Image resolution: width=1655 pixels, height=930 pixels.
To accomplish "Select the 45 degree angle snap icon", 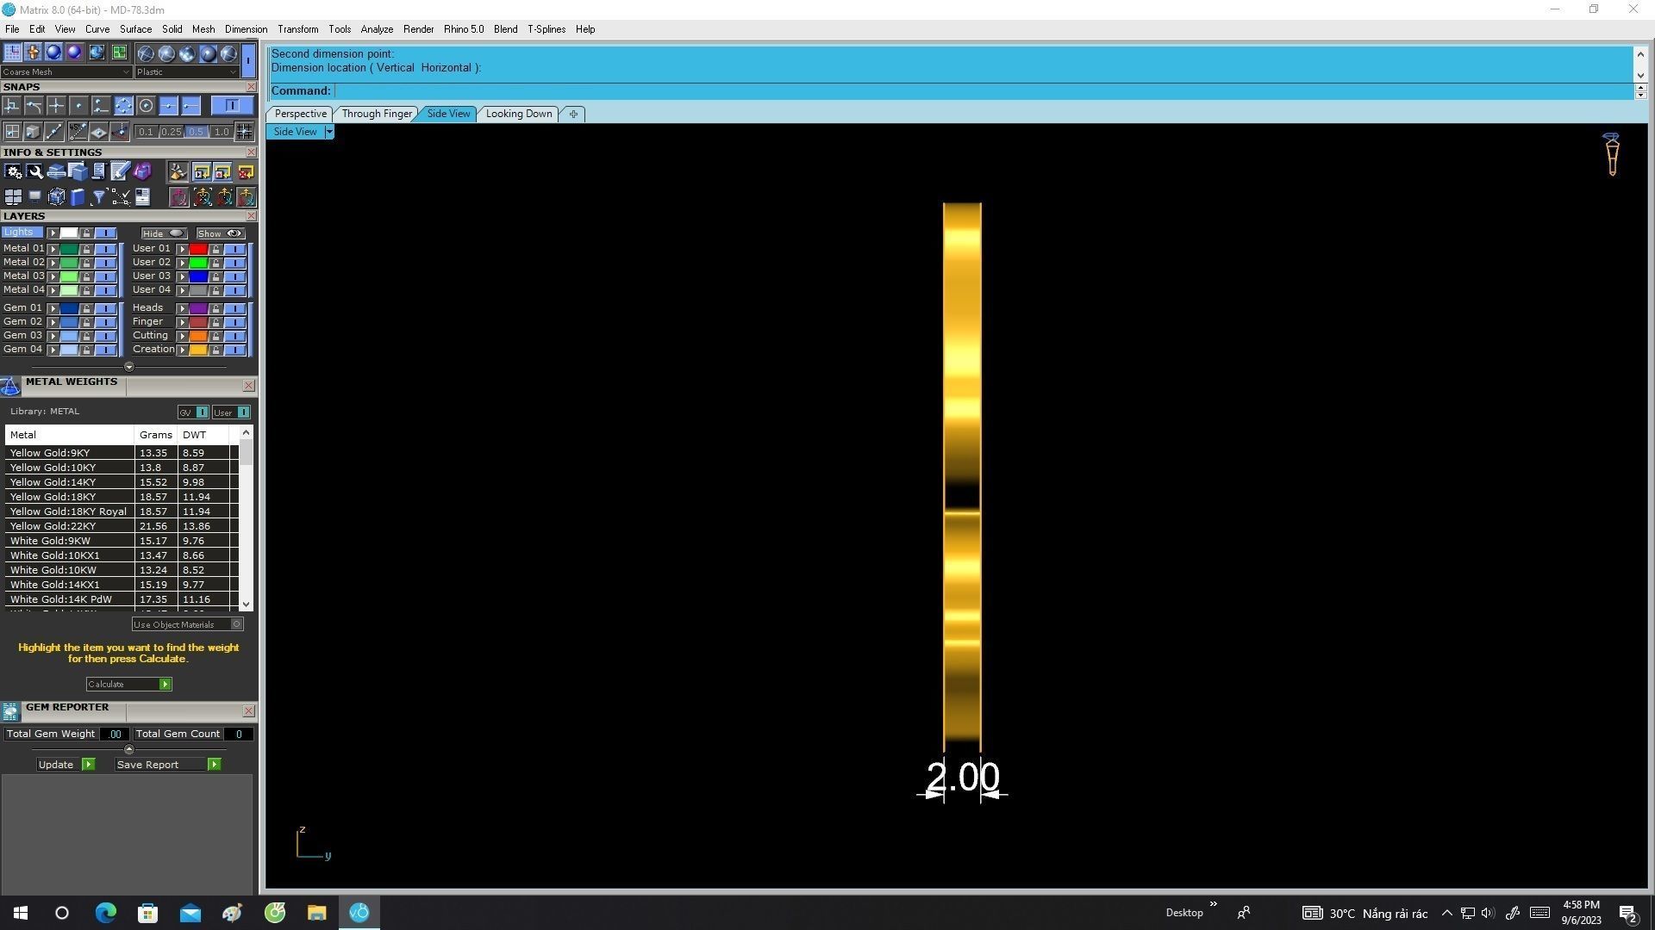I will pos(78,132).
